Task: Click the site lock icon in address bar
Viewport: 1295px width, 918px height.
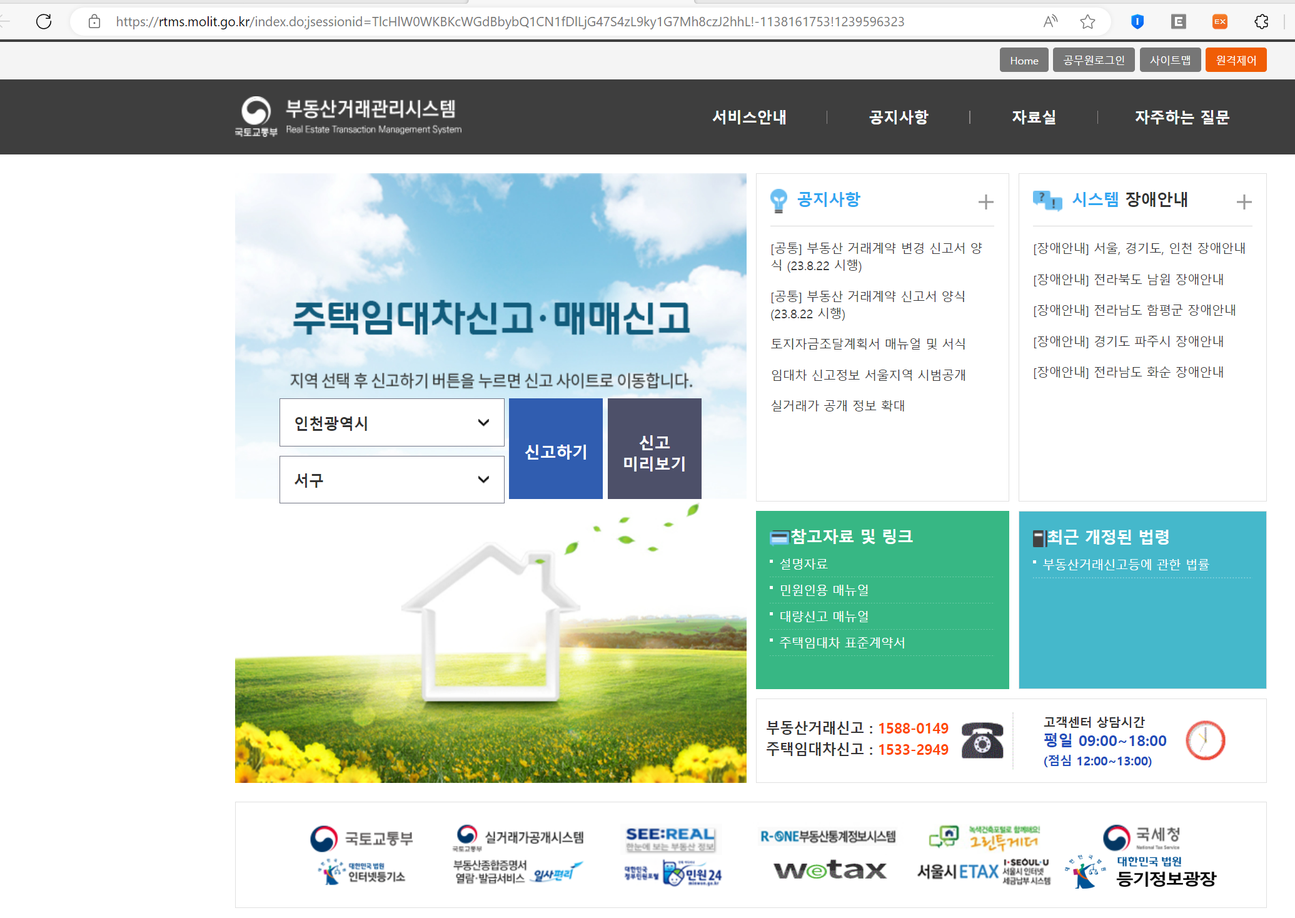Action: [94, 22]
